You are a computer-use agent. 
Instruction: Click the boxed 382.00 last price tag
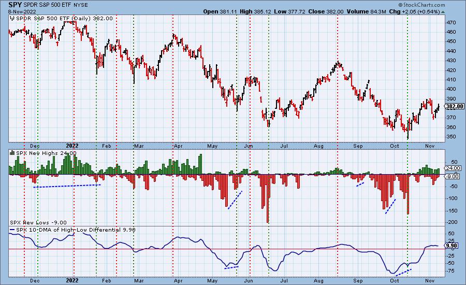[455, 106]
